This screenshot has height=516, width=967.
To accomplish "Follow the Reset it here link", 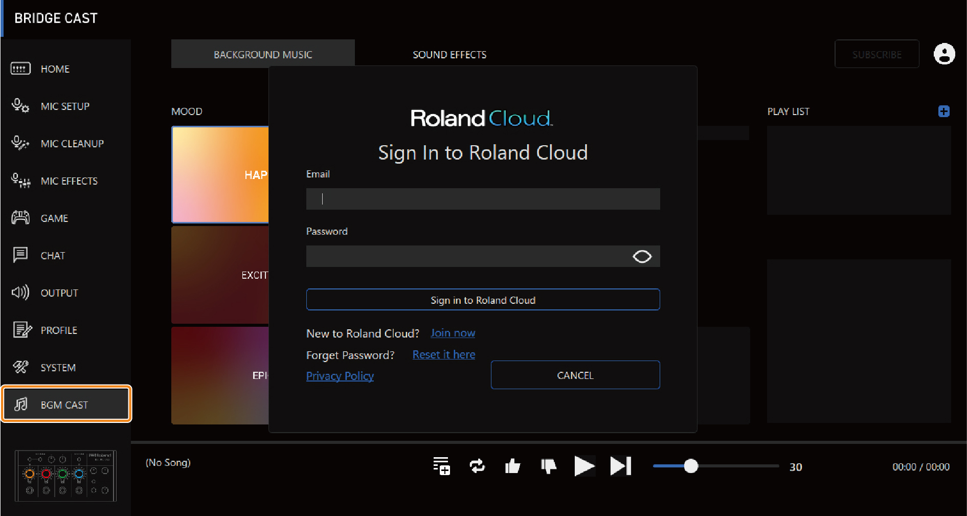I will click(x=444, y=354).
